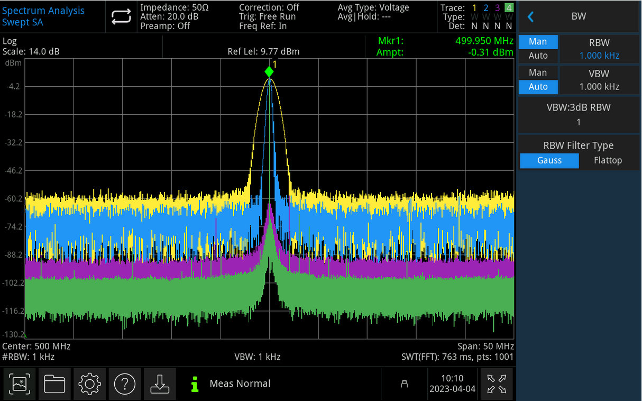Open the help icon
Viewport: 642px width, 401px height.
coord(125,384)
